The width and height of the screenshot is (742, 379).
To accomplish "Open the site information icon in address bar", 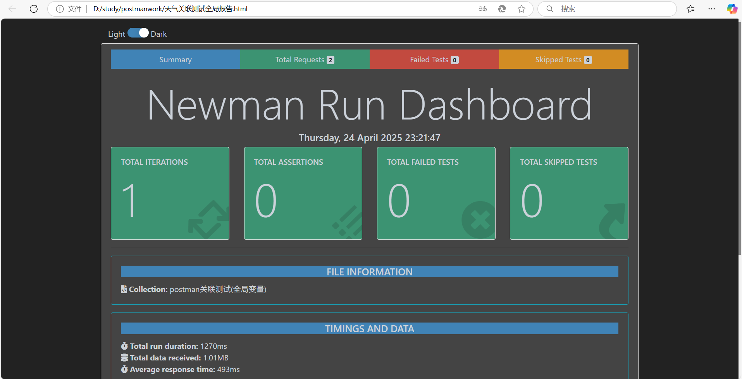I will 60,9.
